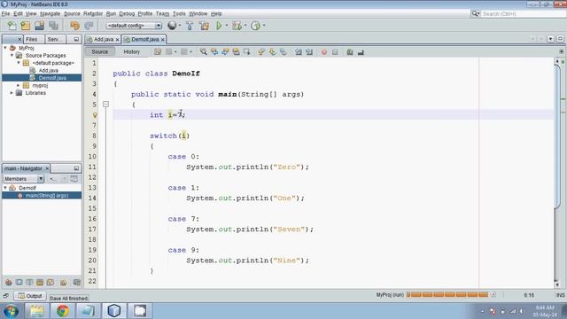Click the Find Selection magnifier icon
The width and height of the screenshot is (567, 319).
(x=204, y=52)
